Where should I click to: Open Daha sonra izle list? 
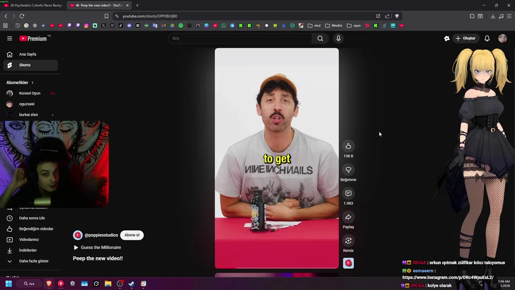coord(31,218)
